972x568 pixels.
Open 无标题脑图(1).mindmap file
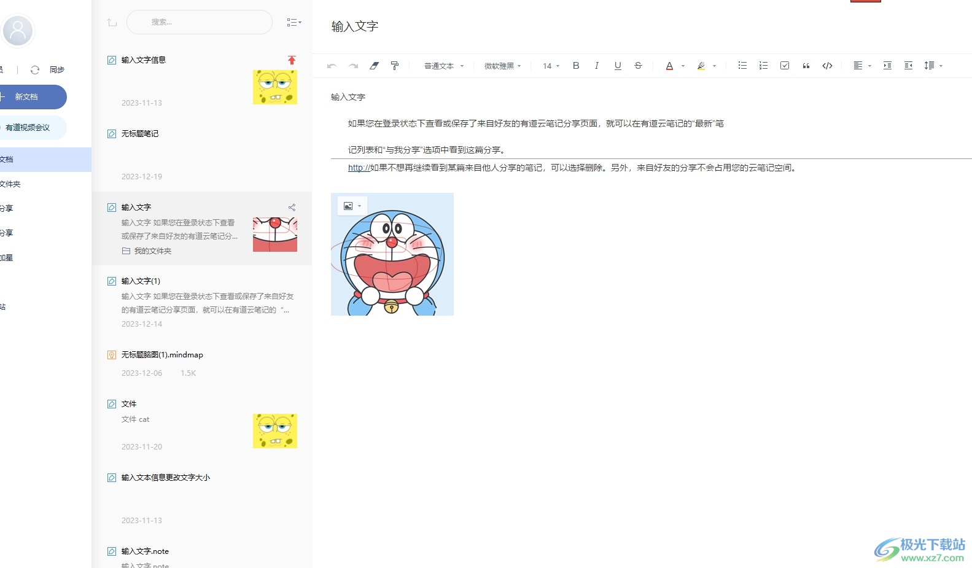click(x=162, y=355)
